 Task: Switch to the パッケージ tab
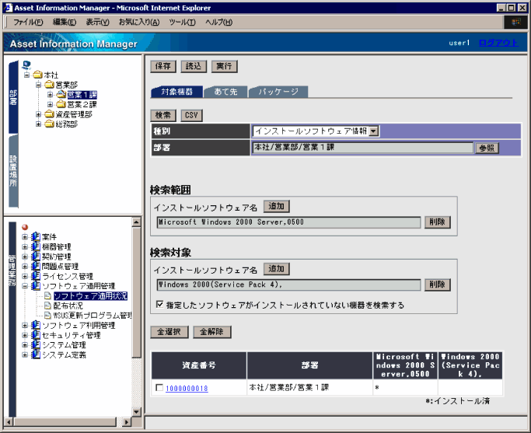point(278,92)
